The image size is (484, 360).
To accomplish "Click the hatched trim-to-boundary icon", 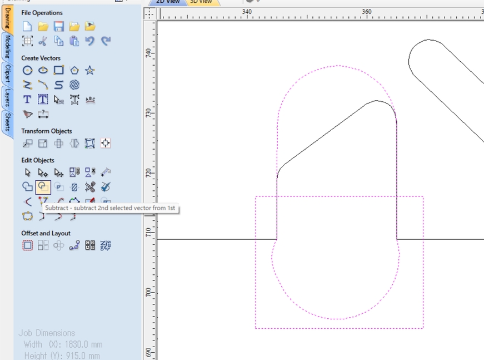I will coord(74,187).
